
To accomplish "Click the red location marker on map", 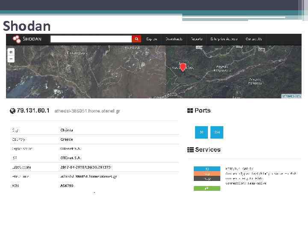I will point(183,67).
